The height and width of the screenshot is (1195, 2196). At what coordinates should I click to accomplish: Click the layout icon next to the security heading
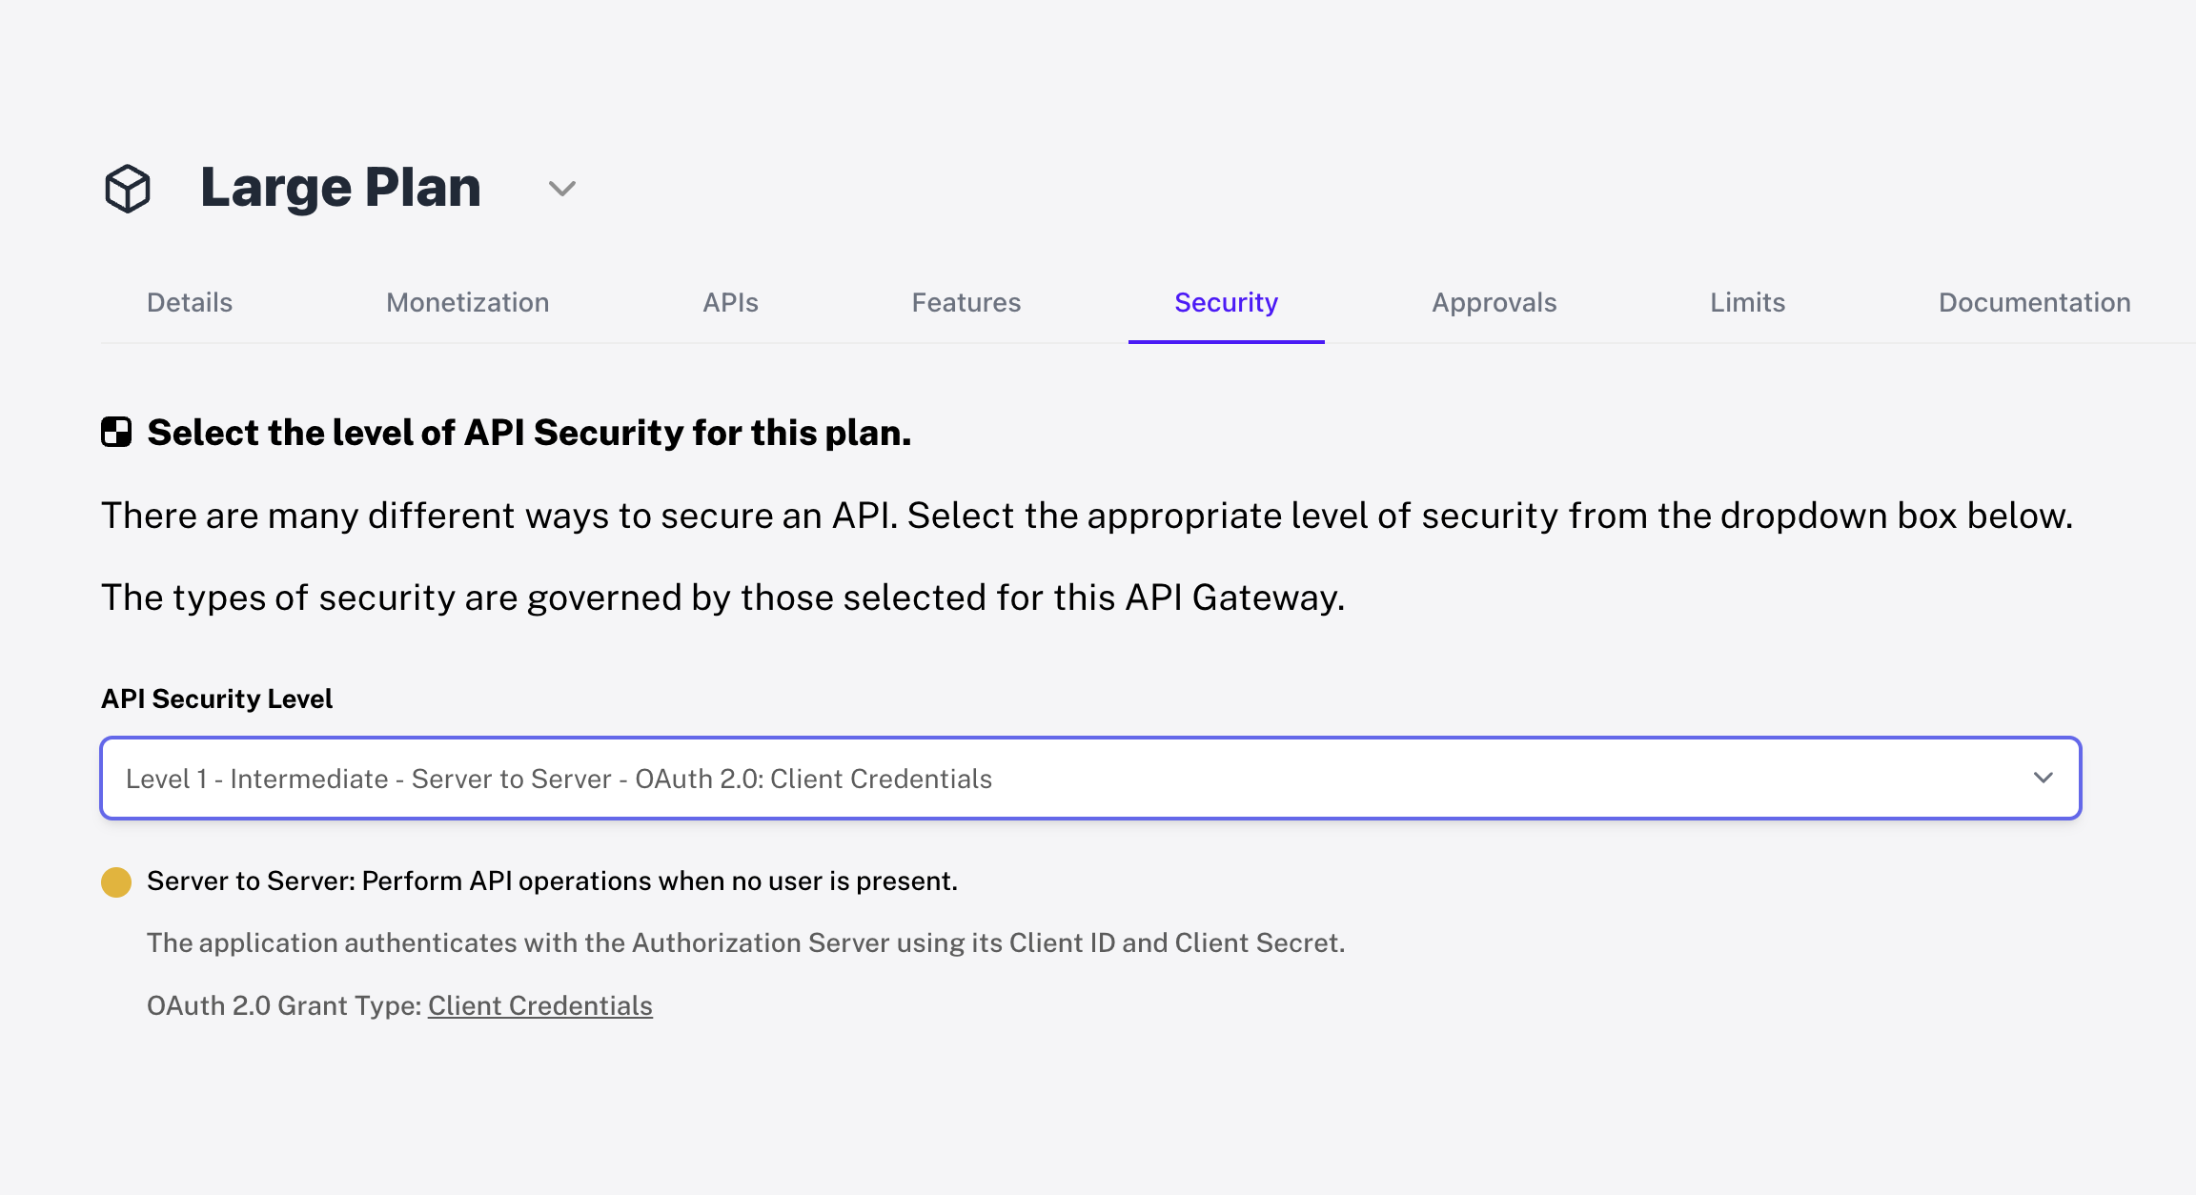pos(117,433)
